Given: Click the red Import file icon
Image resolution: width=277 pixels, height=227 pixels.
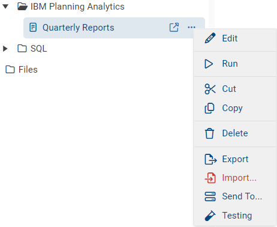Looking at the screenshot, I should pos(210,178).
